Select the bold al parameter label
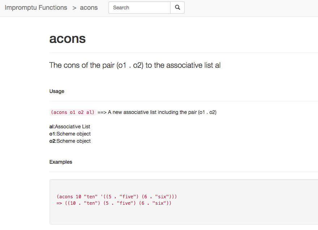This screenshot has width=318, height=230. coord(52,127)
